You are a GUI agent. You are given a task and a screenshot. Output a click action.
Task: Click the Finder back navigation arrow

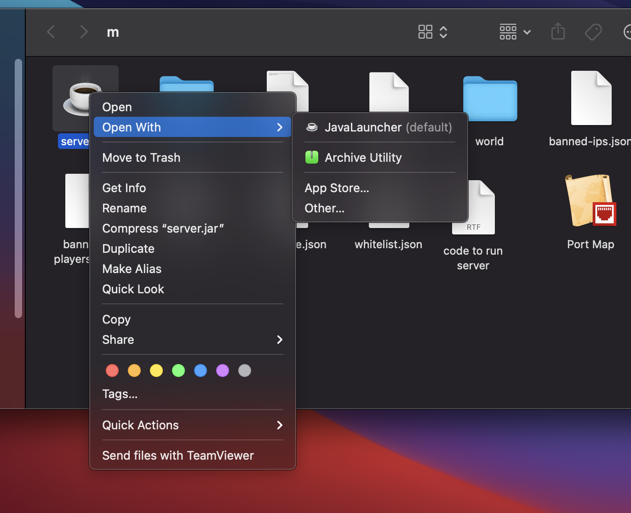point(51,32)
